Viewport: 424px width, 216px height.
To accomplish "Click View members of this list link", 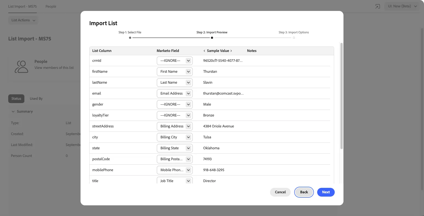I will click(x=54, y=68).
